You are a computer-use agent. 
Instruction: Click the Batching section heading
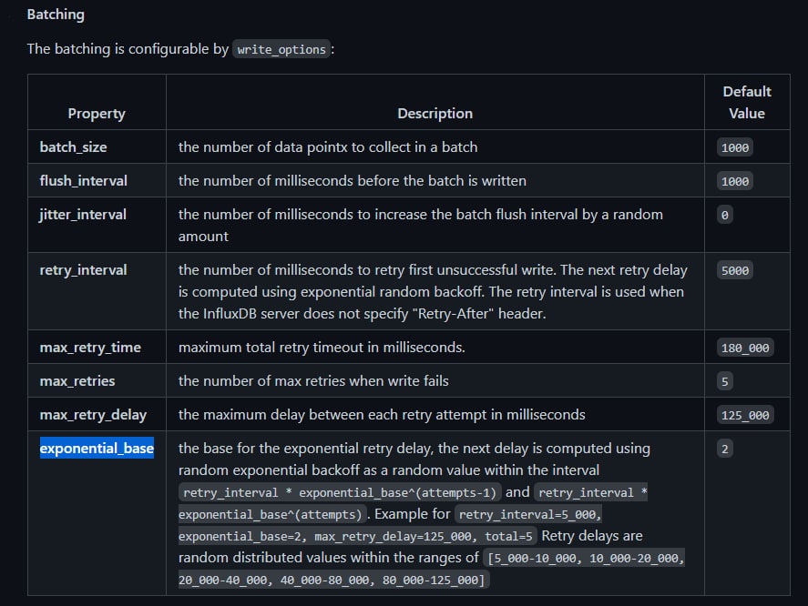tap(56, 15)
